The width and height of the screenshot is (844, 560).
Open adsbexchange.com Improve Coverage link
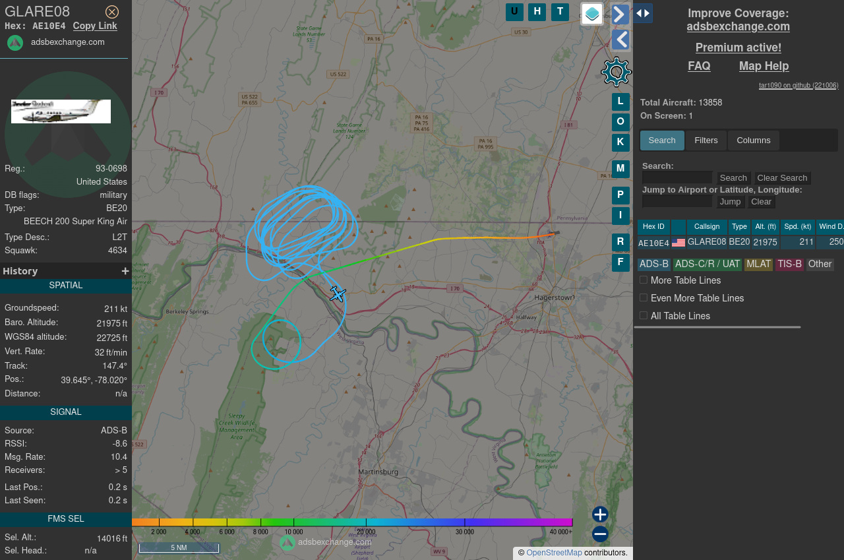(x=738, y=27)
